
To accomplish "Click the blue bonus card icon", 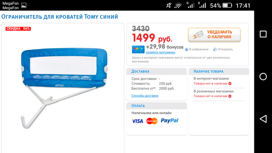I will click(x=138, y=49).
